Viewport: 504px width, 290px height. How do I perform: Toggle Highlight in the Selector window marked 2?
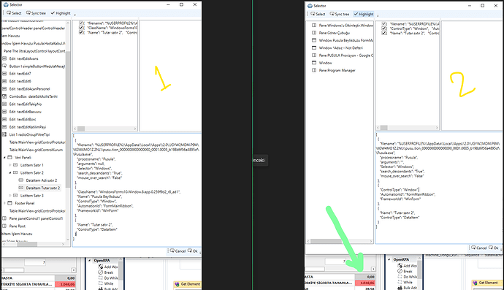(364, 14)
